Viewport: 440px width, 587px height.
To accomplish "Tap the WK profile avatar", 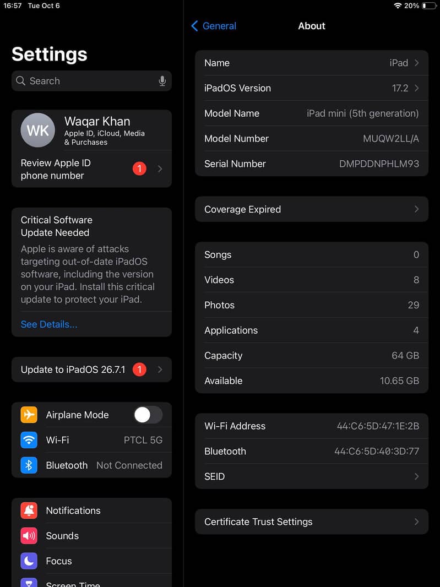I will [38, 131].
